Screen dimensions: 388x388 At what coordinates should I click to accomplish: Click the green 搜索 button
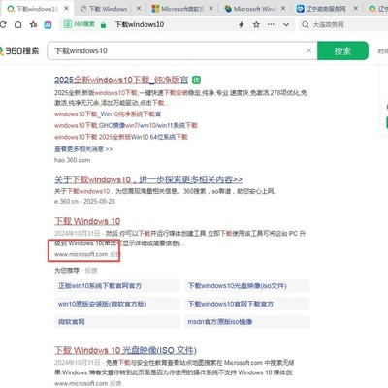click(342, 50)
